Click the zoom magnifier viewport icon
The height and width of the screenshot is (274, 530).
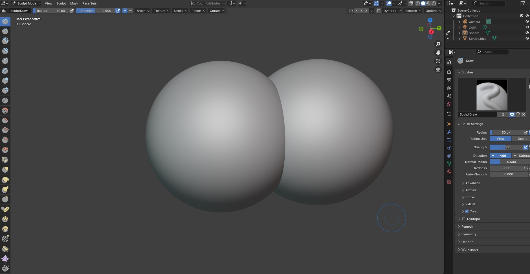(x=438, y=44)
